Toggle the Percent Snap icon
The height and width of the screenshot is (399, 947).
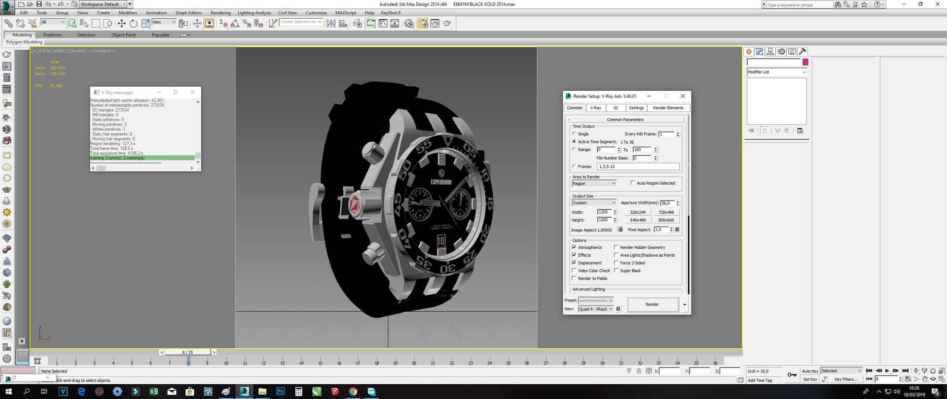[x=247, y=23]
